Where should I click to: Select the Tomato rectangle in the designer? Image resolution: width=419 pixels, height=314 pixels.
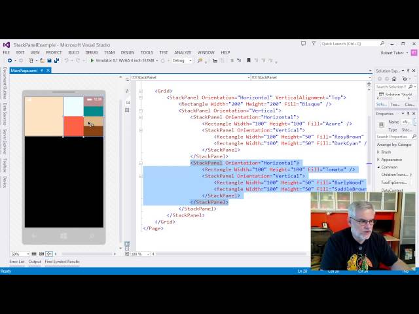(x=73, y=126)
